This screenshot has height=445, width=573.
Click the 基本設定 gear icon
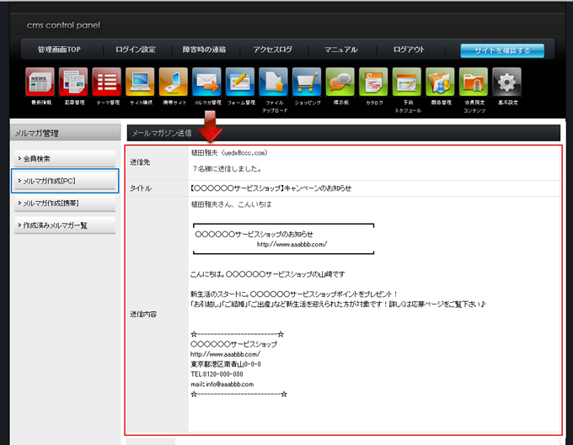point(506,82)
